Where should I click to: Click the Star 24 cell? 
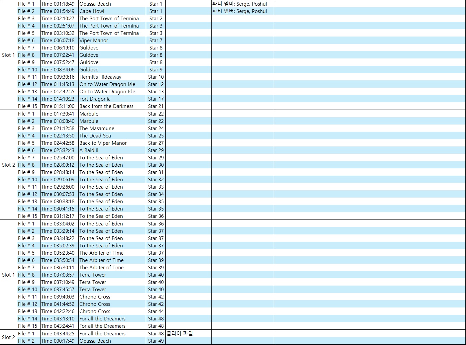tap(156, 129)
